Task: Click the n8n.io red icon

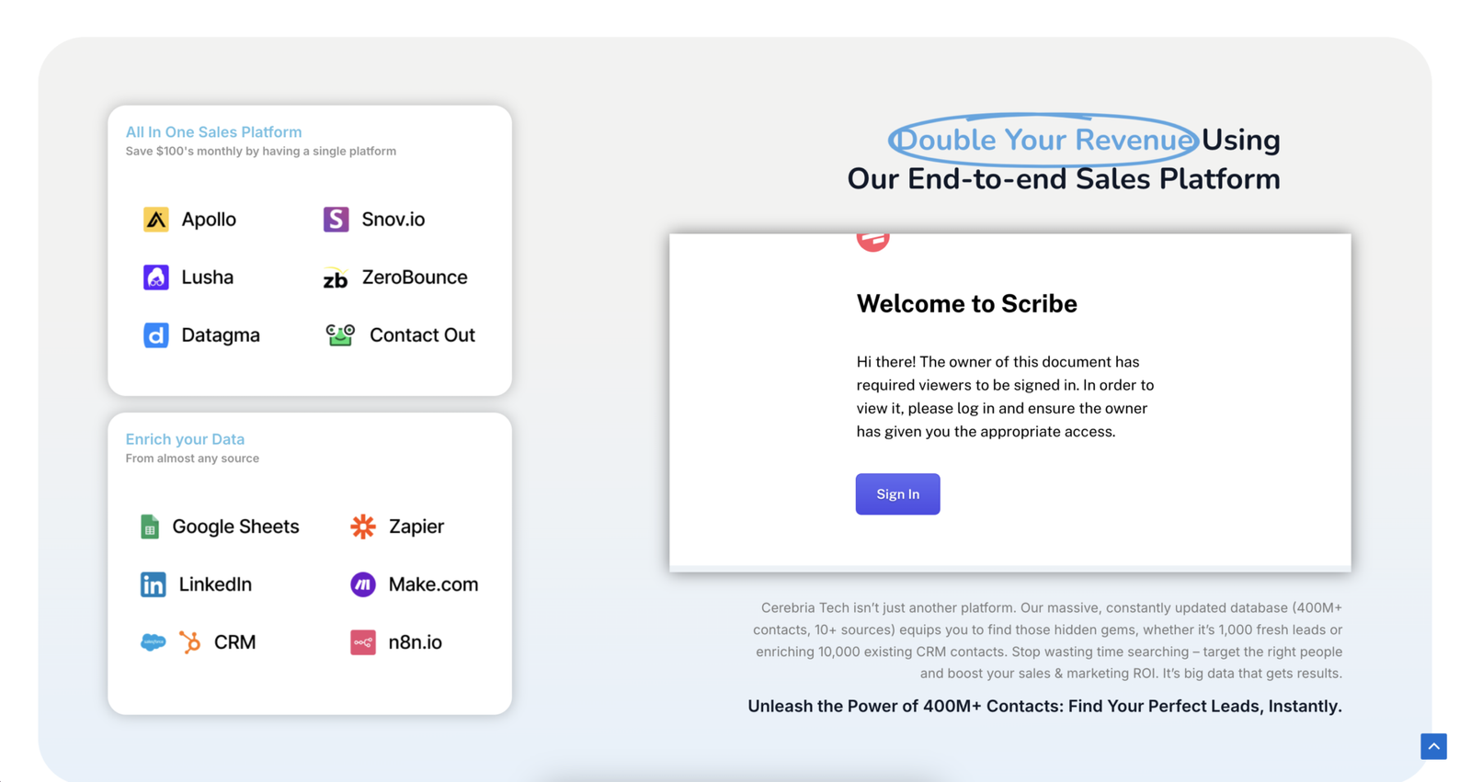Action: pos(363,642)
